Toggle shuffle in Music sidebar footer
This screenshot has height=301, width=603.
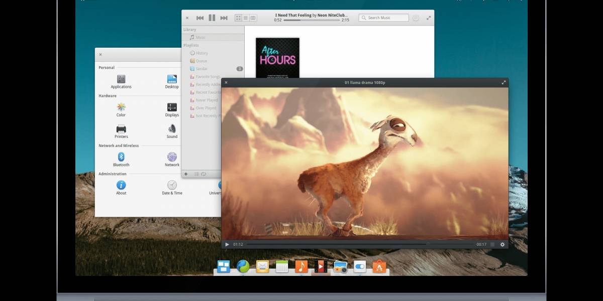tap(196, 174)
